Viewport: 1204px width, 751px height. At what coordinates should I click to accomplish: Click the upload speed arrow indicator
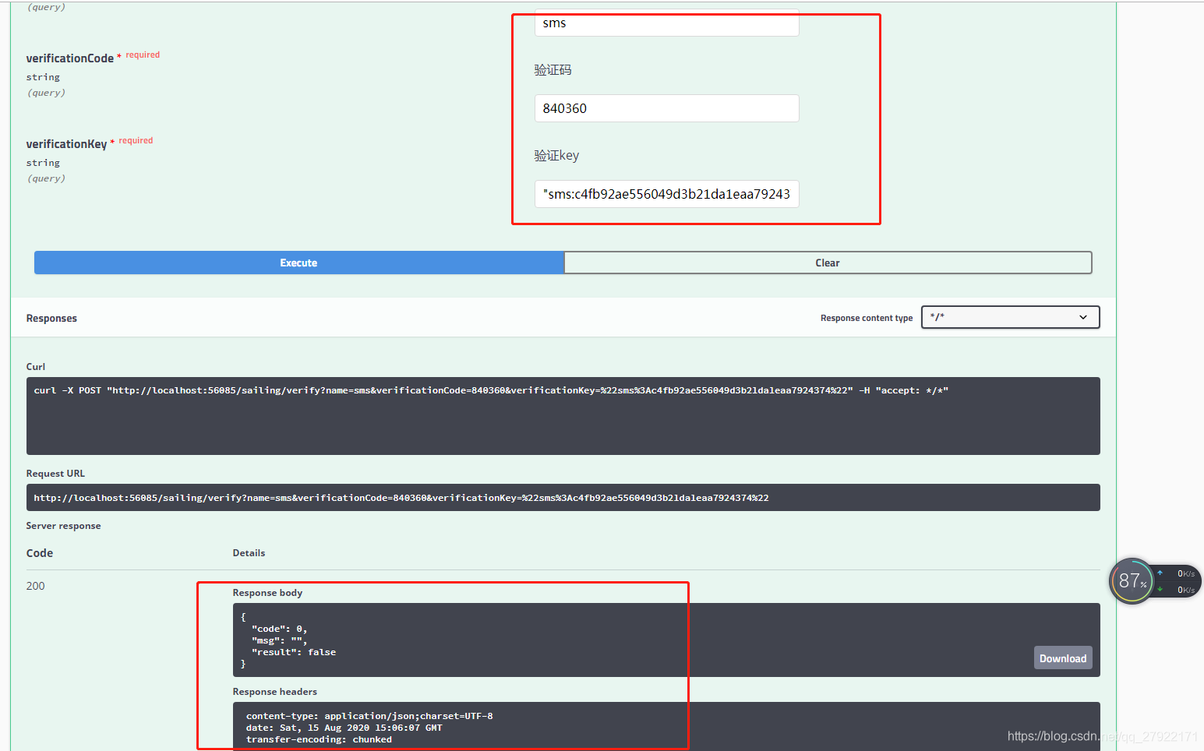click(x=1160, y=573)
